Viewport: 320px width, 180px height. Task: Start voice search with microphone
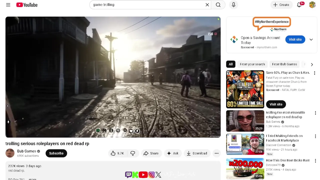click(233, 5)
